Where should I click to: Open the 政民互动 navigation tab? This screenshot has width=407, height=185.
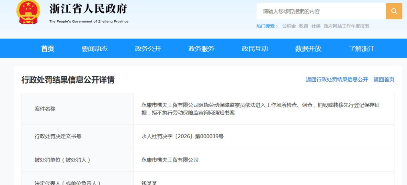pyautogui.click(x=255, y=49)
